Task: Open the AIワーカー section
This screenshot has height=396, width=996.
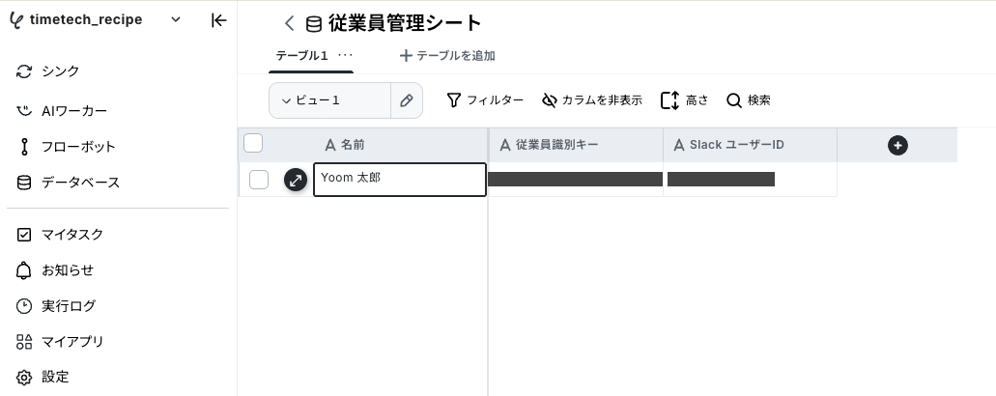Action: pos(62,111)
